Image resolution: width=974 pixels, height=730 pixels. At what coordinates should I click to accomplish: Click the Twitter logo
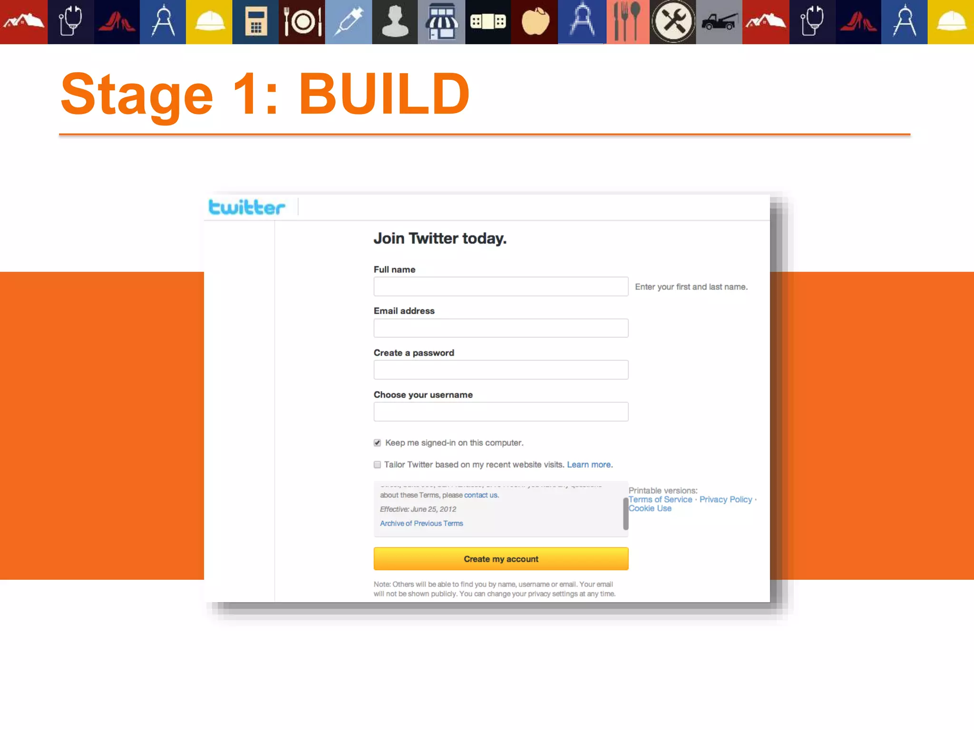click(x=247, y=207)
